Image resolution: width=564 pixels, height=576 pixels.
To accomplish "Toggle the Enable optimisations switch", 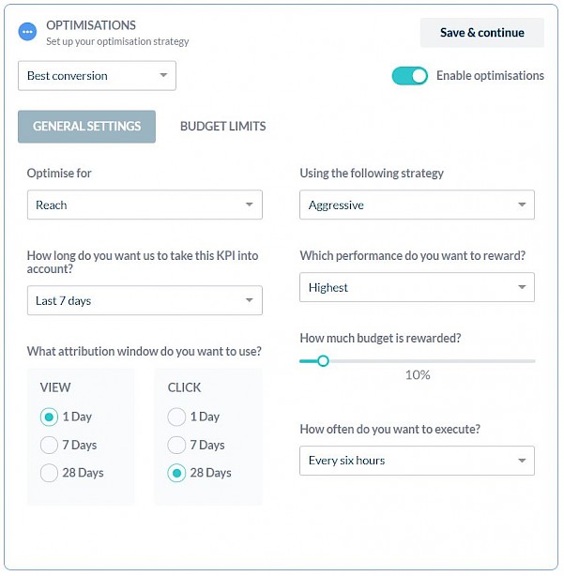I will click(x=409, y=76).
